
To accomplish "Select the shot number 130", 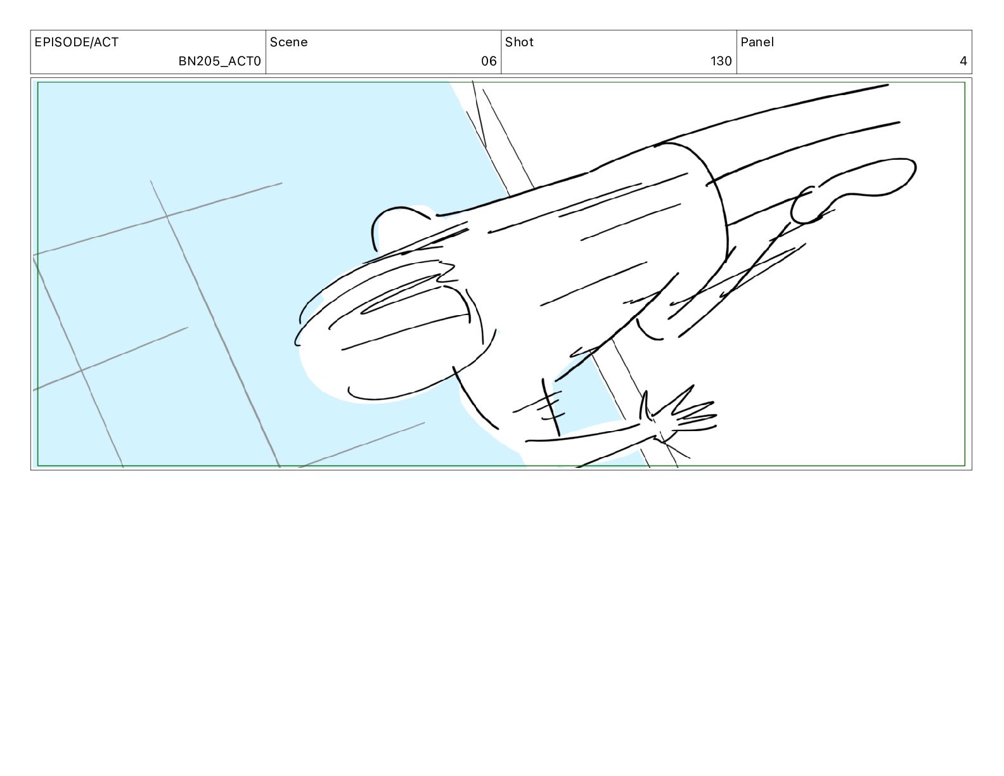I will pyautogui.click(x=721, y=61).
